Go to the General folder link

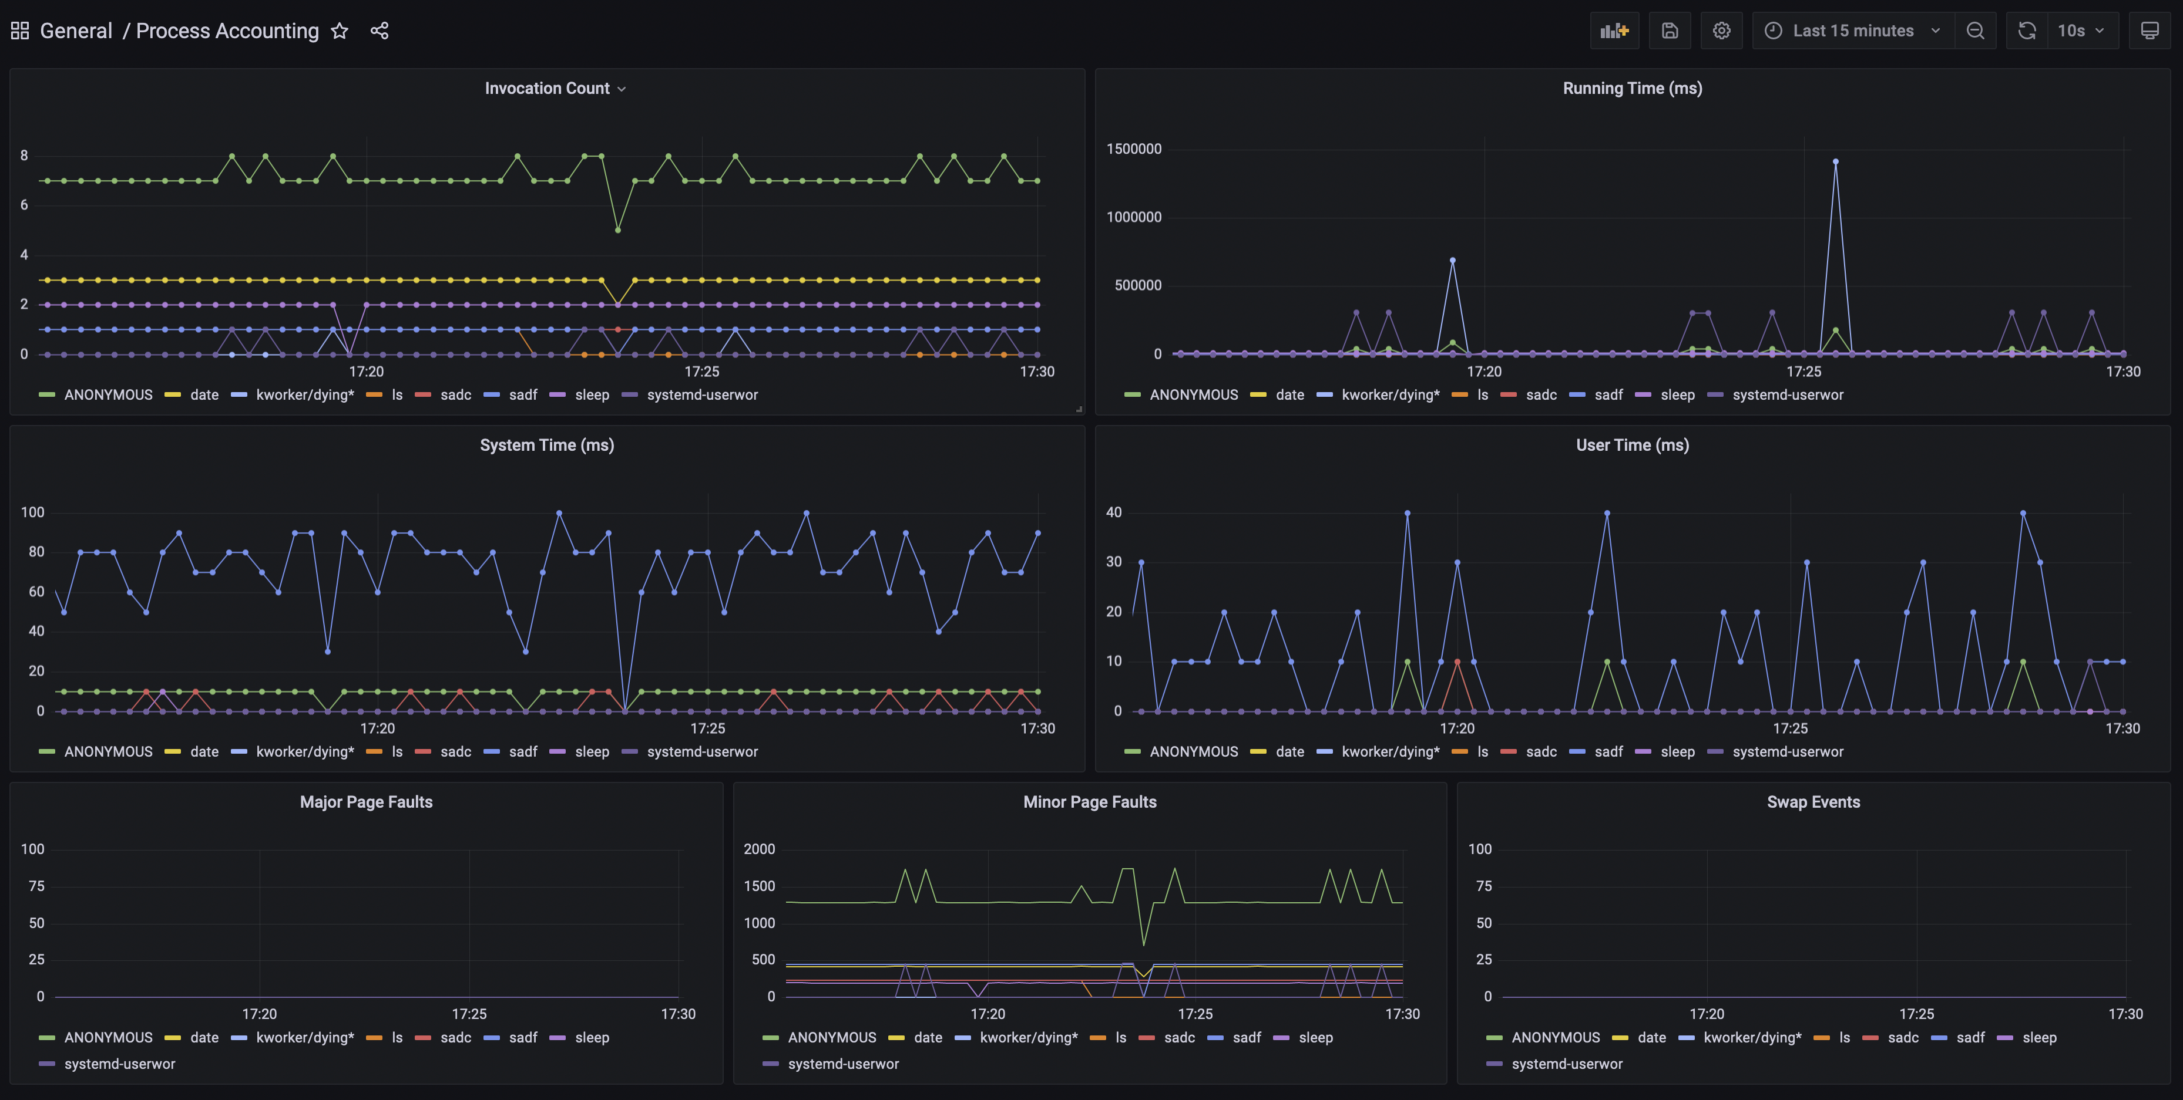75,31
